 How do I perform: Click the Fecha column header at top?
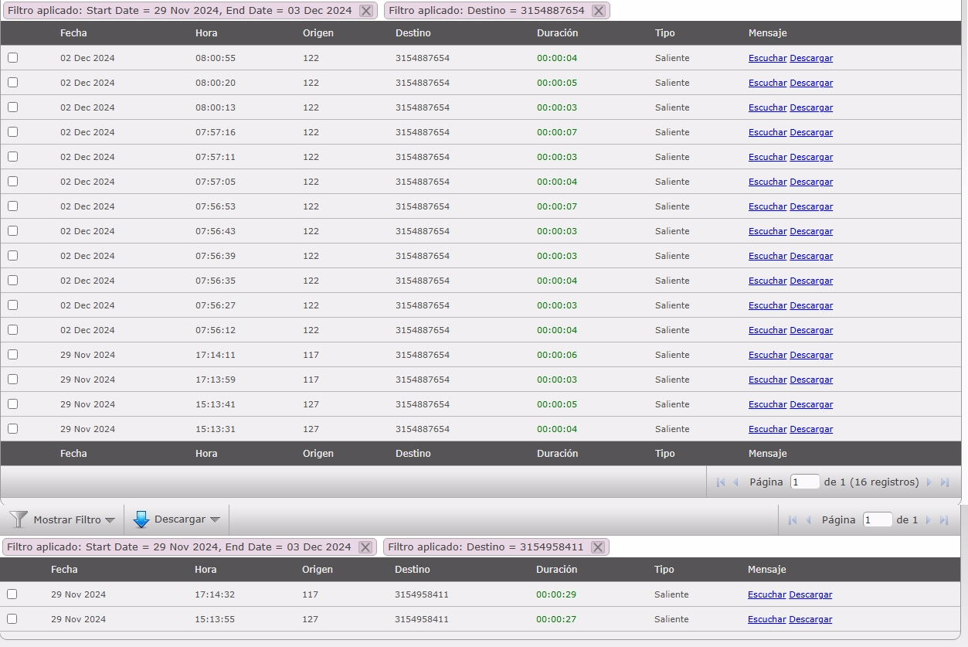pyautogui.click(x=73, y=33)
